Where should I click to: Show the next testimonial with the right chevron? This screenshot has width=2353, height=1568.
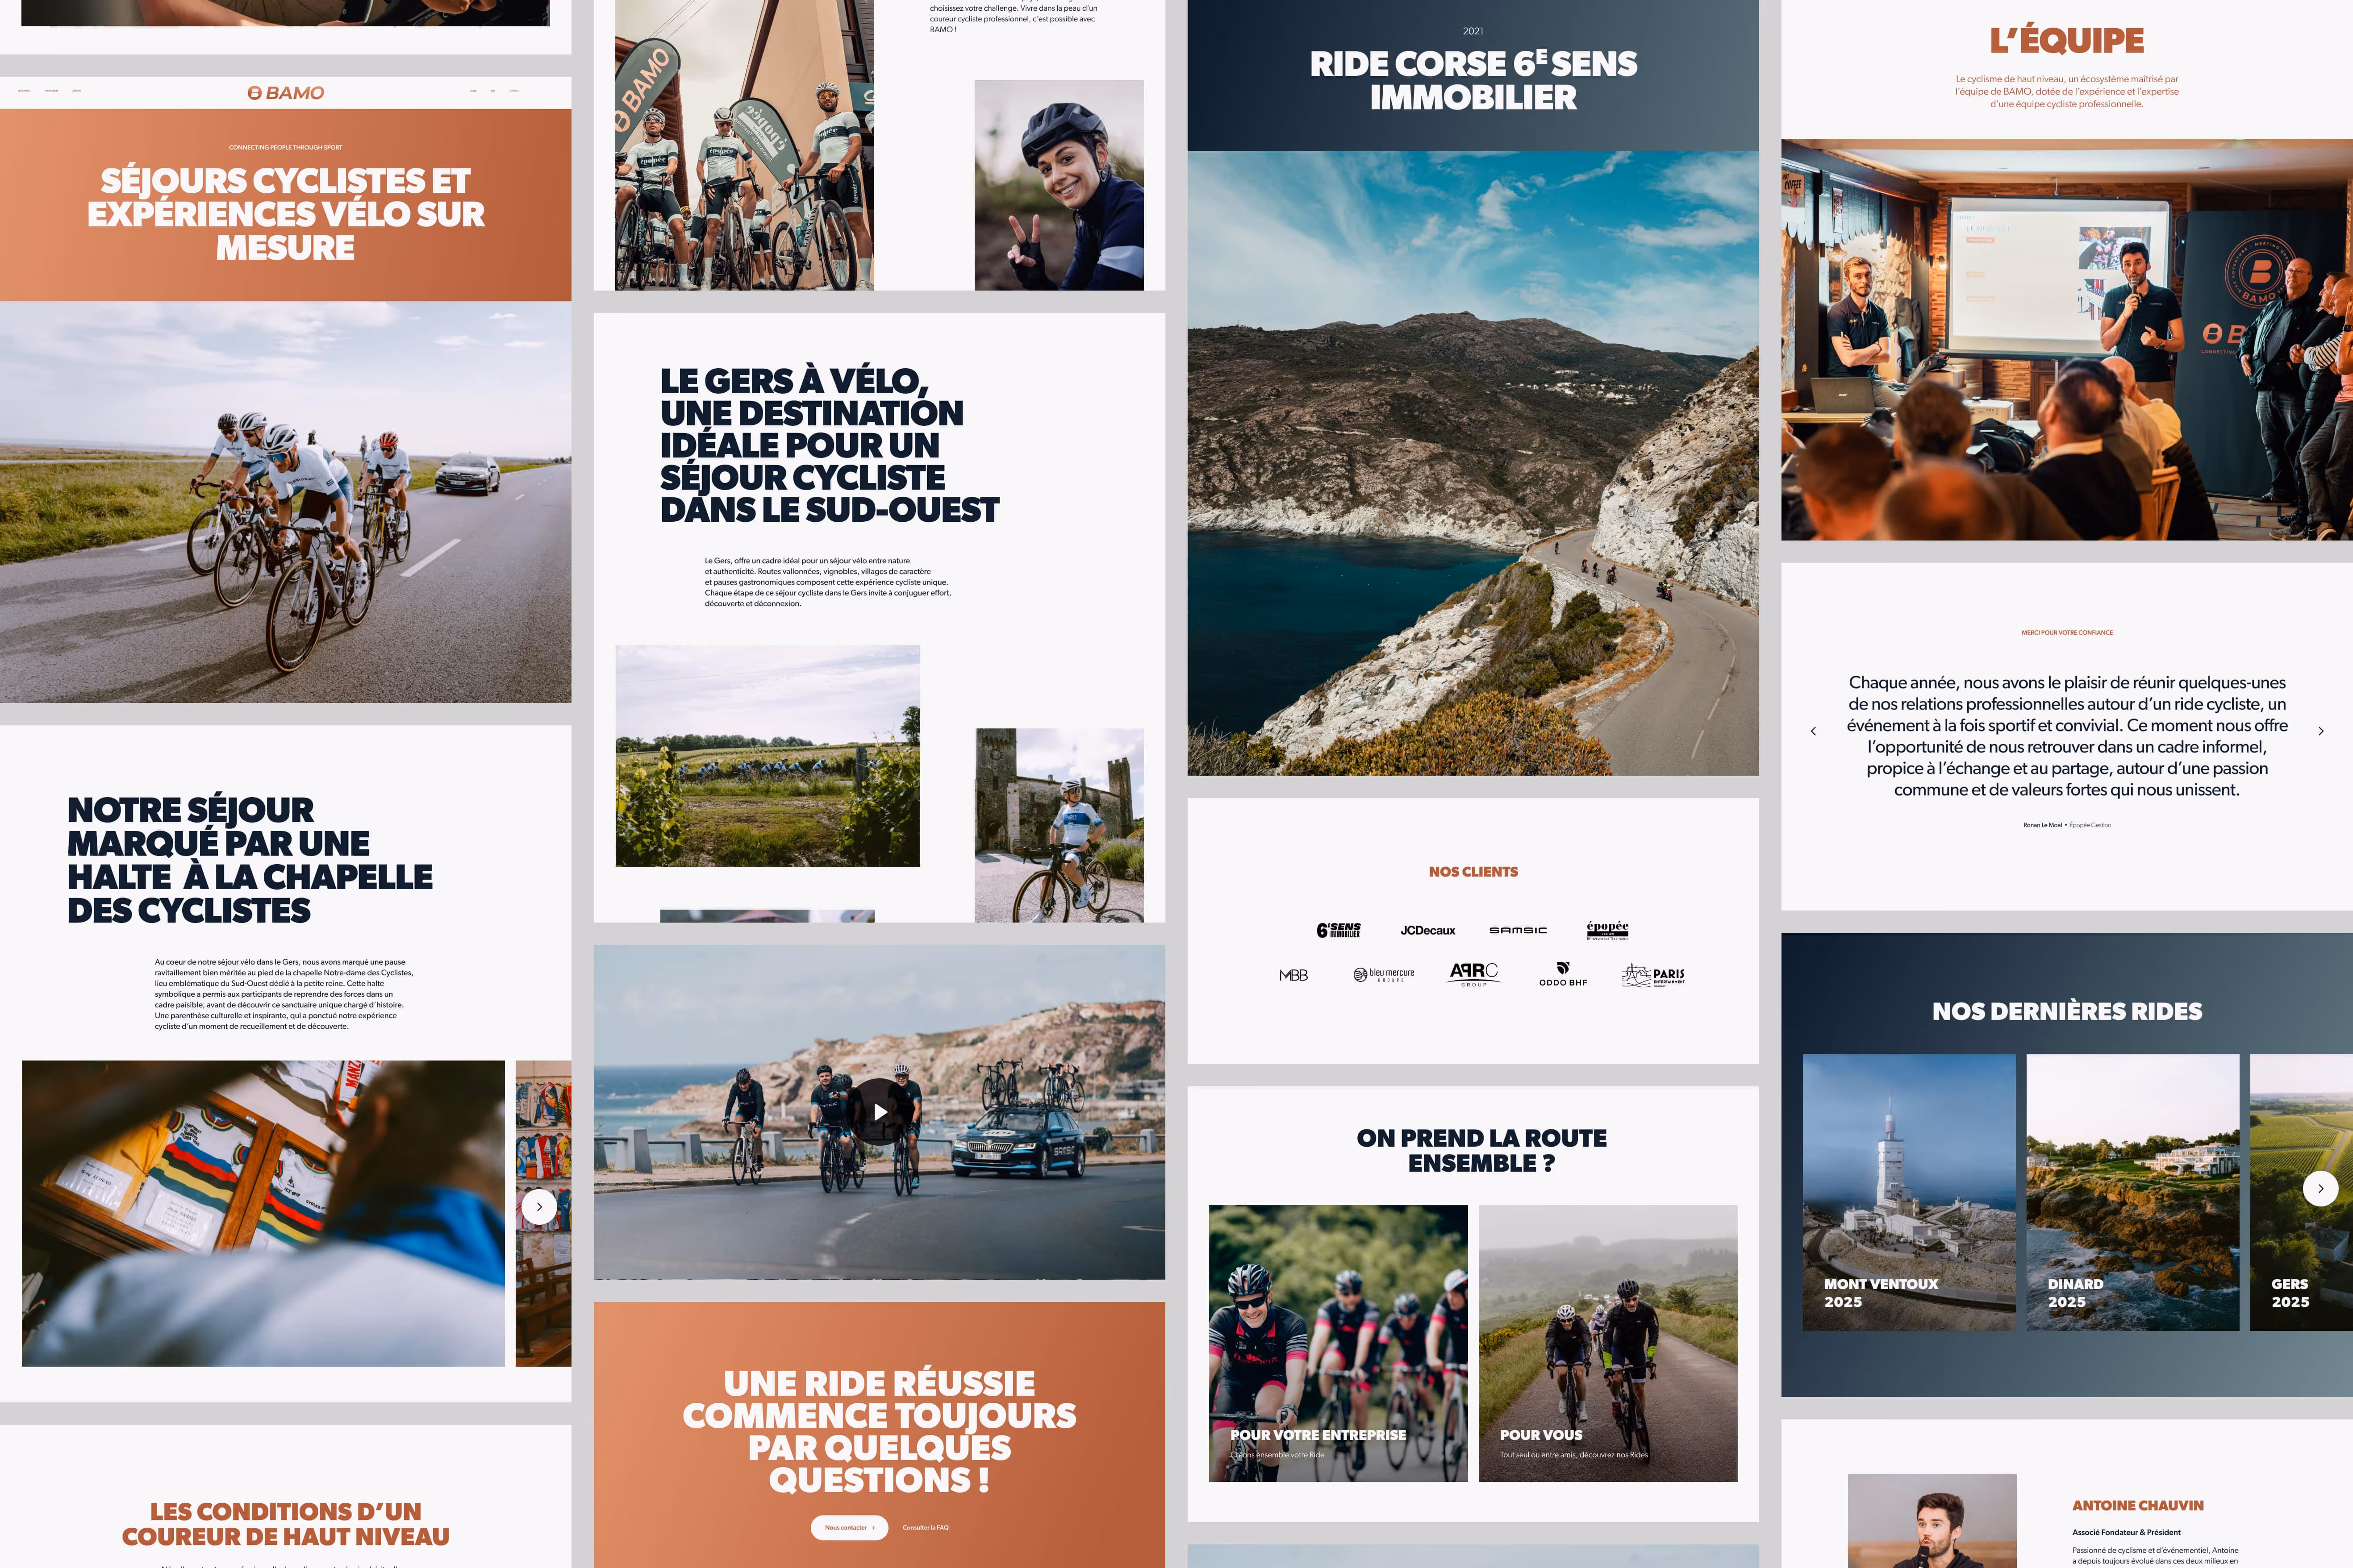2321,731
